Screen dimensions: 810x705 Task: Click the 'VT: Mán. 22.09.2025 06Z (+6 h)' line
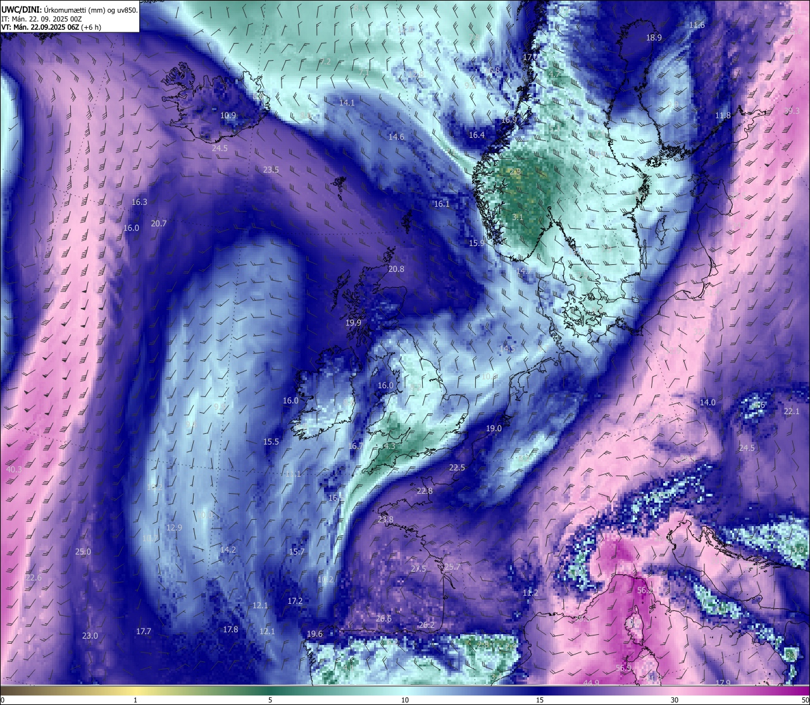pyautogui.click(x=51, y=27)
